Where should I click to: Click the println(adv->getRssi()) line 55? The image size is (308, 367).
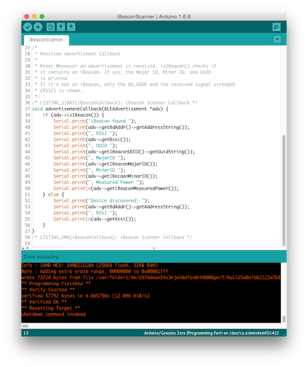[x=94, y=219]
